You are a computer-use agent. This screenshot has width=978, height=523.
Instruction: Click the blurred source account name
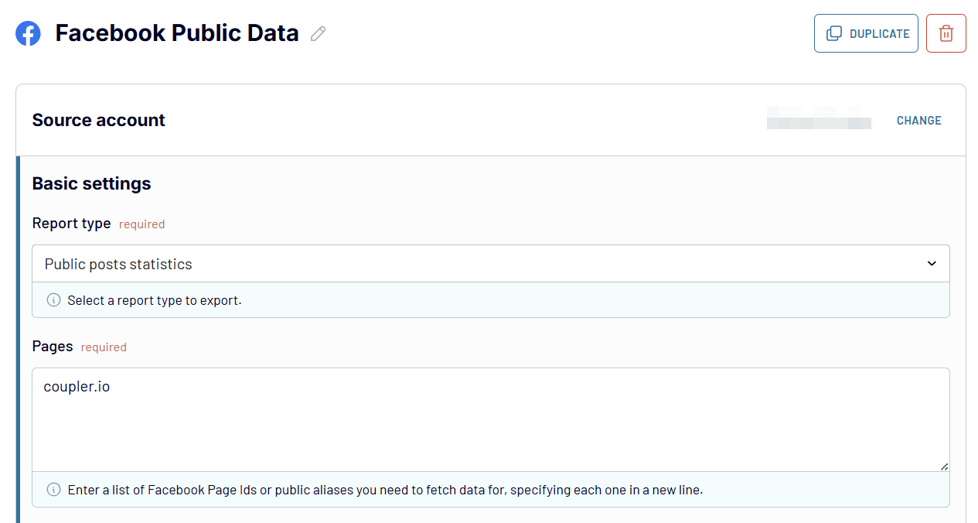[818, 118]
